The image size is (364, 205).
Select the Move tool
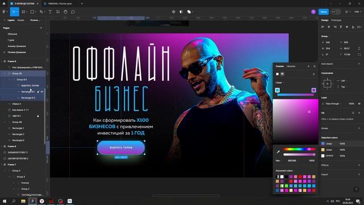tap(14, 12)
